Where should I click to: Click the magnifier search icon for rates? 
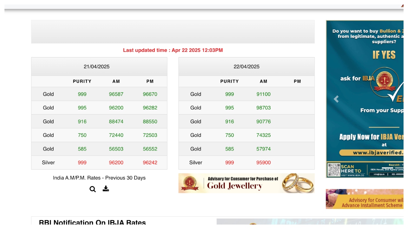click(92, 189)
